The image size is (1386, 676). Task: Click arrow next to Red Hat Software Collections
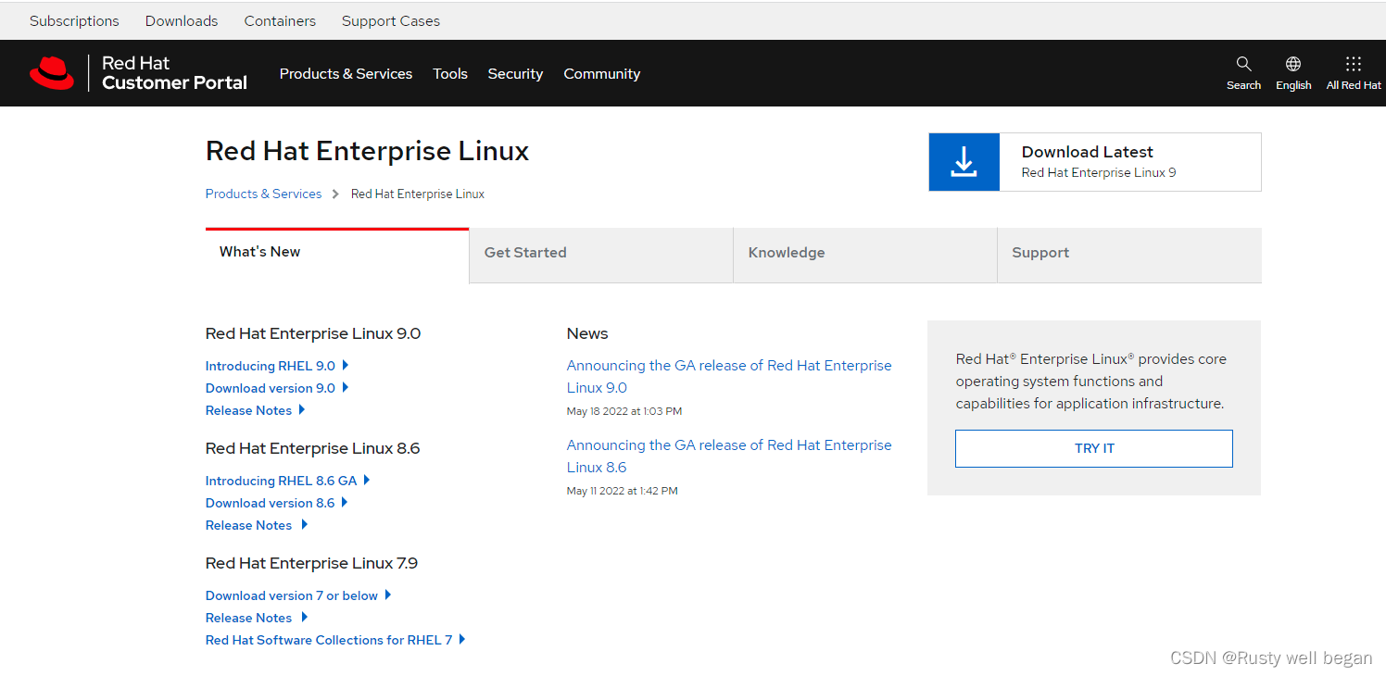point(462,639)
